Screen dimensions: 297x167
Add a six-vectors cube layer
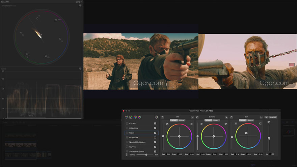(x=135, y=117)
